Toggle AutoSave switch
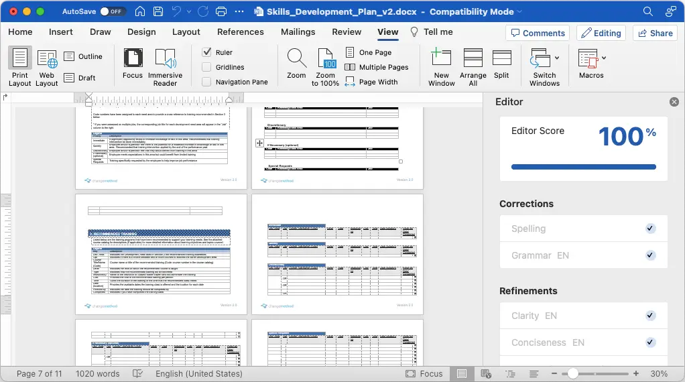The image size is (685, 382). pos(113,11)
